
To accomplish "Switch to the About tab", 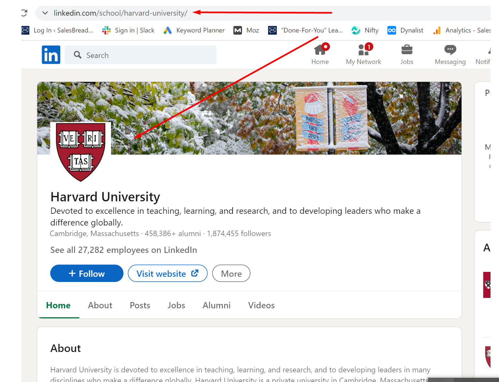I will pyautogui.click(x=100, y=305).
